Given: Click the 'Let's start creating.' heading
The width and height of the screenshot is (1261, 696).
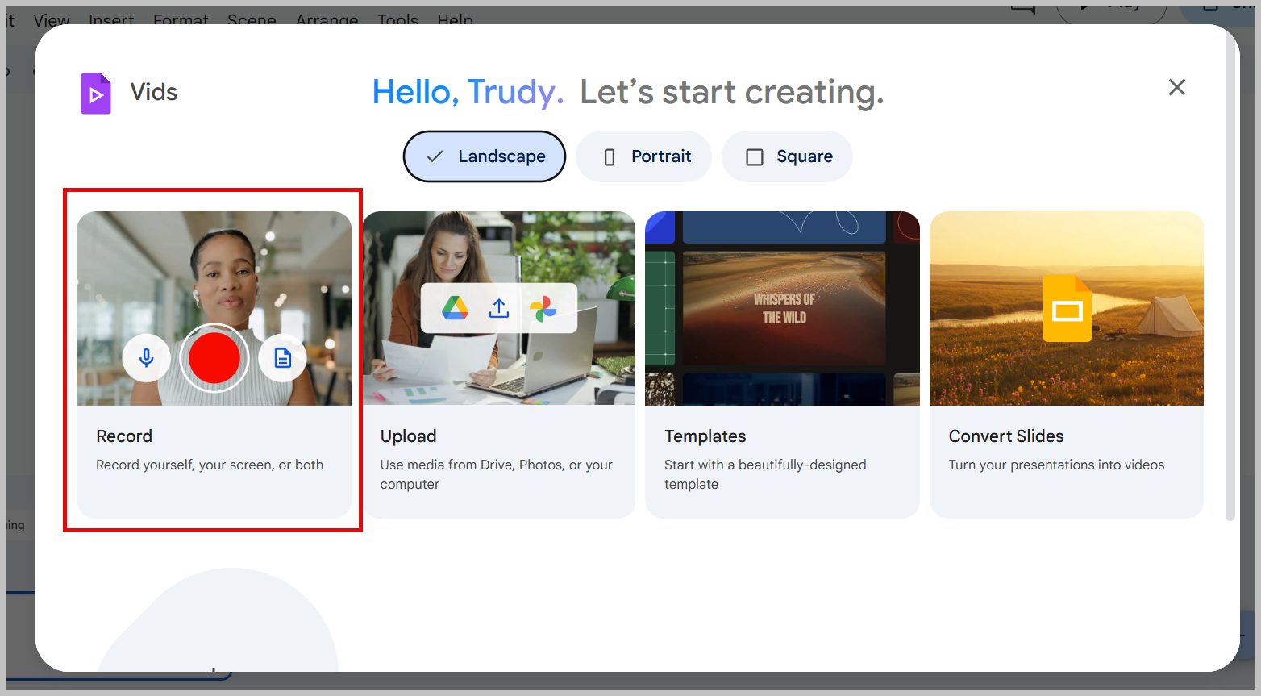Looking at the screenshot, I should coord(732,92).
